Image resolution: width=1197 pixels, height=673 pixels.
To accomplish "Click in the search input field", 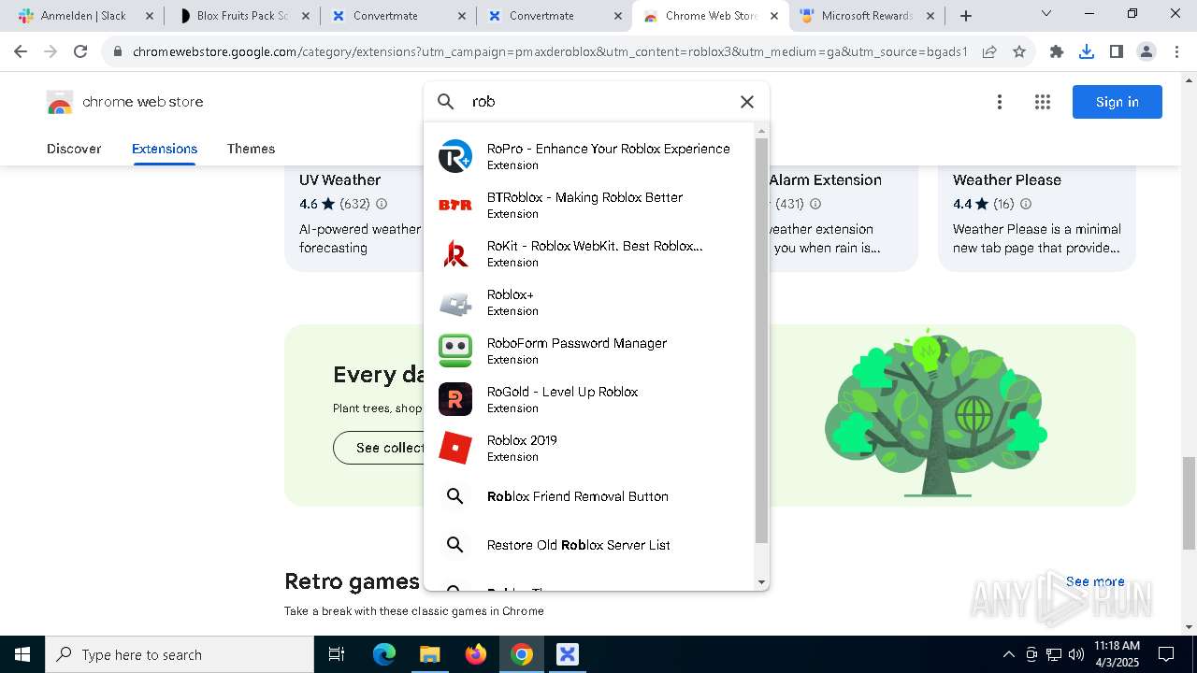I will pyautogui.click(x=598, y=102).
